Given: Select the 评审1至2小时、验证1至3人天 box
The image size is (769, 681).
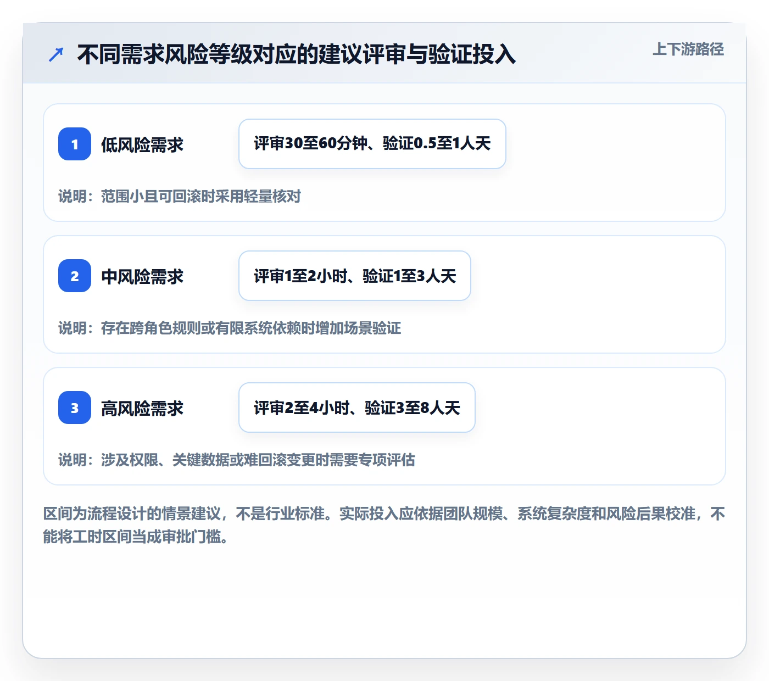Looking at the screenshot, I should pos(355,276).
